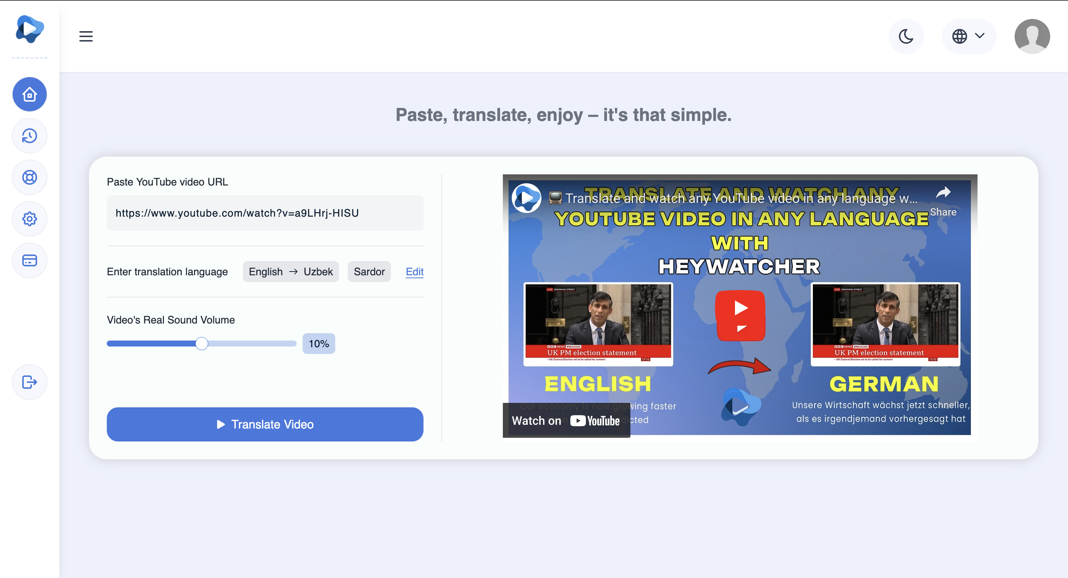Open the Home section in sidebar
This screenshot has height=578, width=1068.
pyautogui.click(x=29, y=94)
